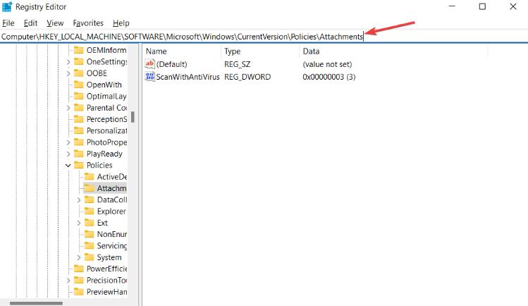Viewport: 528px width, 306px height.
Task: Expand the OneSettings tree node
Action: coord(68,62)
